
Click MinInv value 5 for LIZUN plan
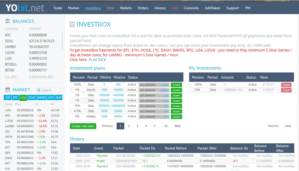click(x=104, y=84)
